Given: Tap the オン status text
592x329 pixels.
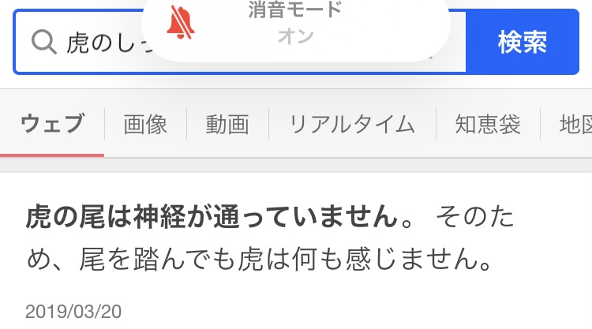Looking at the screenshot, I should point(296,36).
